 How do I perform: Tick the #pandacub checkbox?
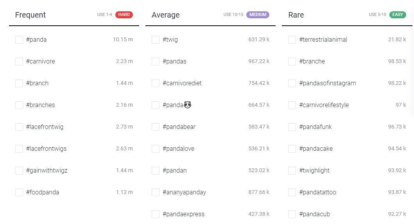point(292,214)
